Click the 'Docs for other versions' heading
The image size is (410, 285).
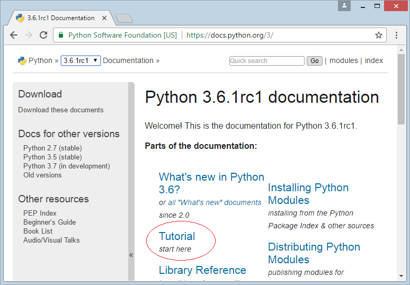(x=69, y=134)
